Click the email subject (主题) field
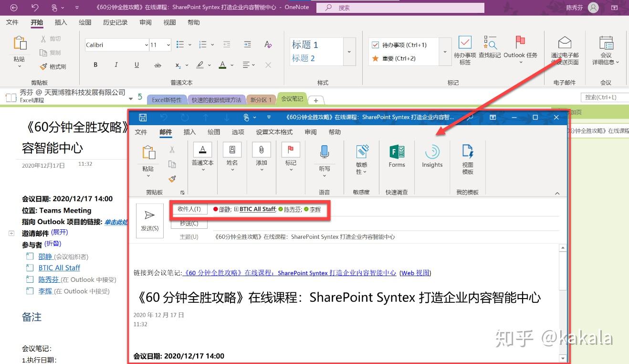 386,236
